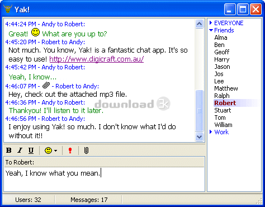
Task: Click in the message text input area
Action: tap(104, 179)
